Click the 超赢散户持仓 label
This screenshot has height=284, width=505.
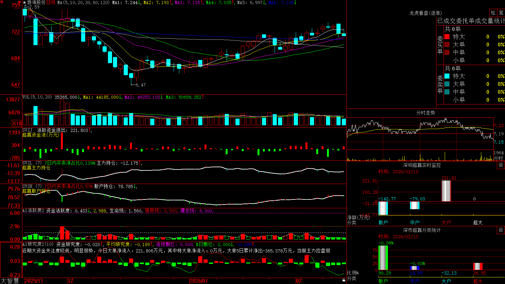point(36,191)
